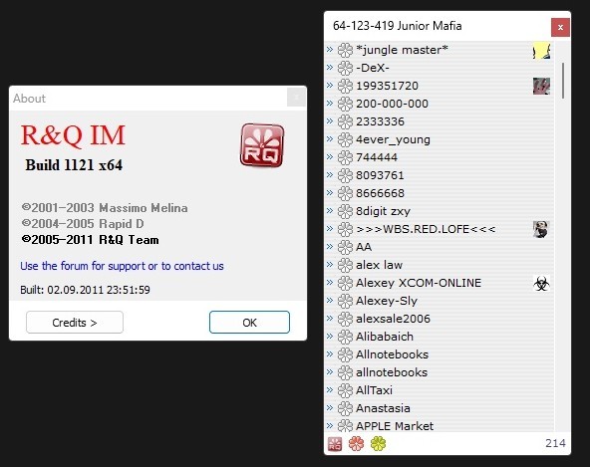The width and height of the screenshot is (590, 467).
Task: Click the R&Q logo in About dialog
Action: tap(262, 145)
